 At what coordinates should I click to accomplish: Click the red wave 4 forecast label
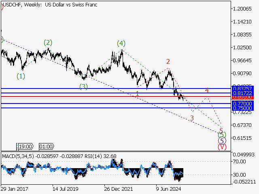click(x=207, y=90)
